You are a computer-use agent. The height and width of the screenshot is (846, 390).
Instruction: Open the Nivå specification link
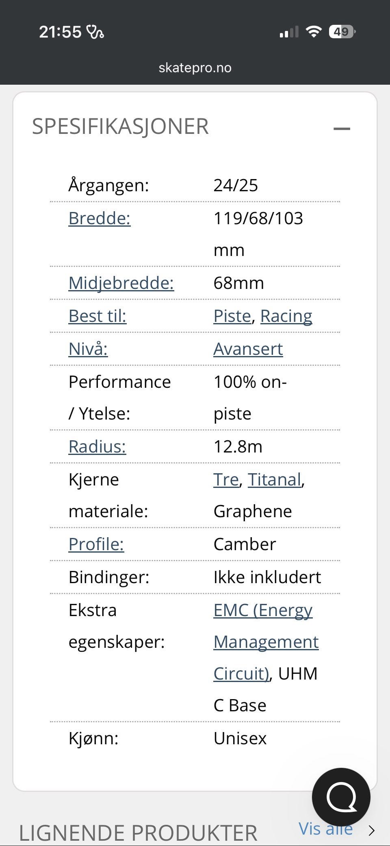[88, 349]
